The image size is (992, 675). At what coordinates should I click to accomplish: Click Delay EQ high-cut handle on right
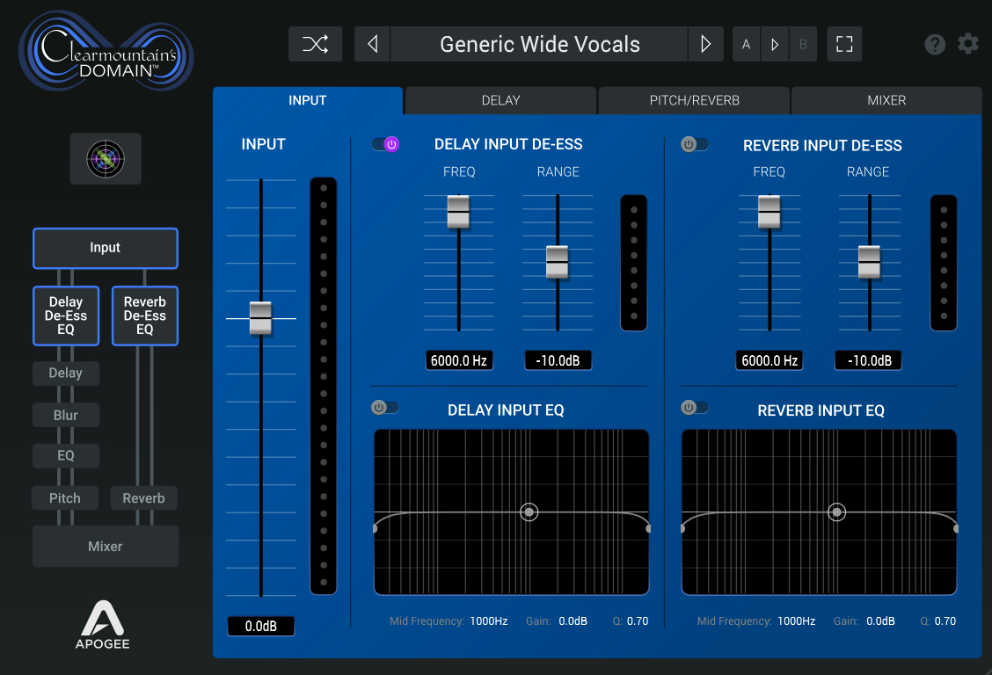[648, 528]
